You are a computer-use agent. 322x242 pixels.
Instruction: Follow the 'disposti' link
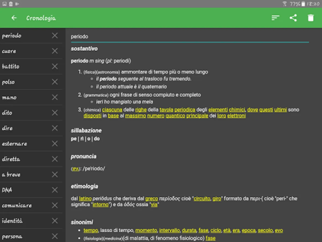pos(93,116)
